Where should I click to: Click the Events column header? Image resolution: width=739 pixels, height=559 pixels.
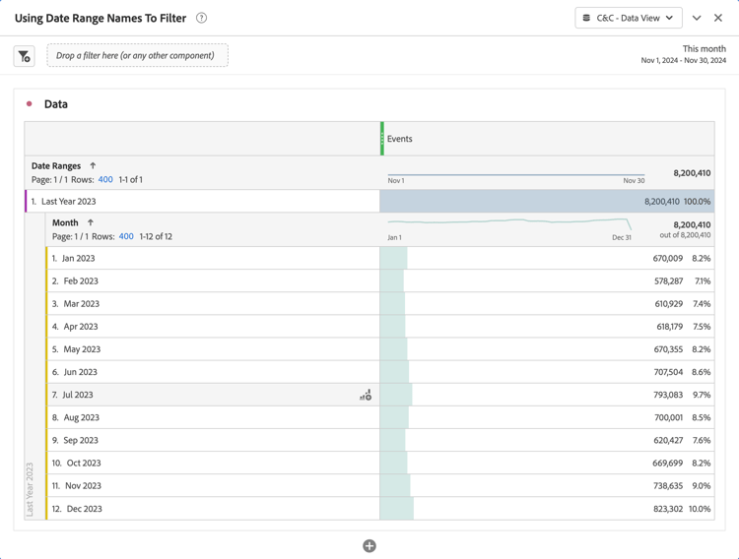(x=399, y=139)
